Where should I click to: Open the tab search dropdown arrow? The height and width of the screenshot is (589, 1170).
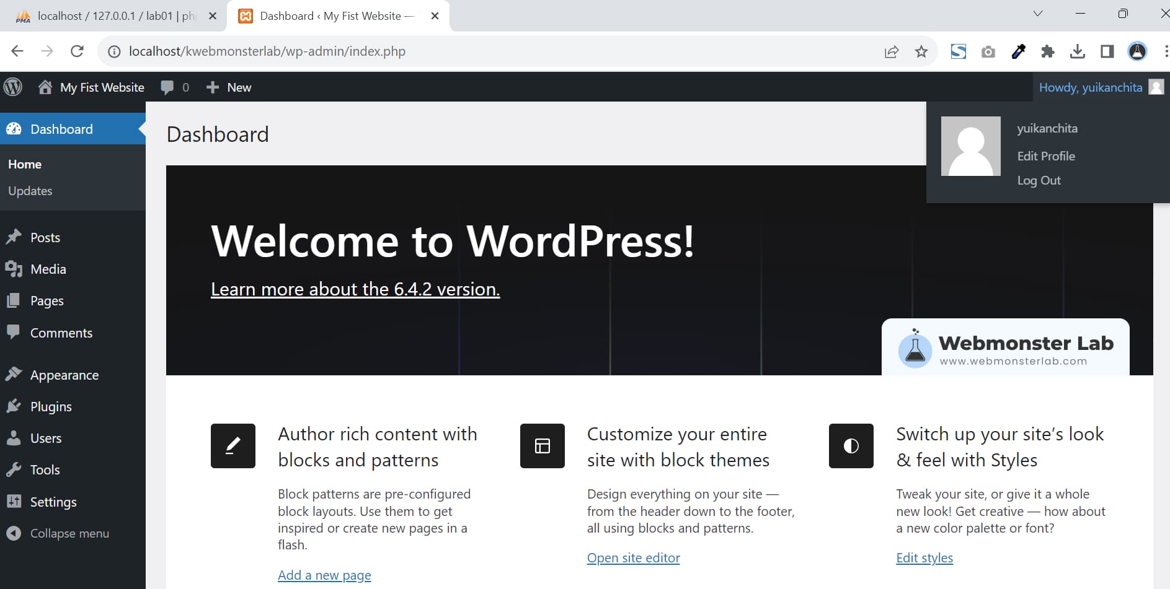click(1038, 14)
